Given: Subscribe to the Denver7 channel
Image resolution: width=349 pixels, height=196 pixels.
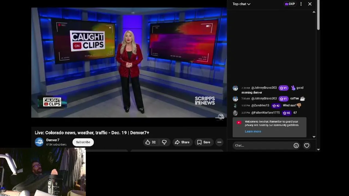Looking at the screenshot, I should 83,142.
